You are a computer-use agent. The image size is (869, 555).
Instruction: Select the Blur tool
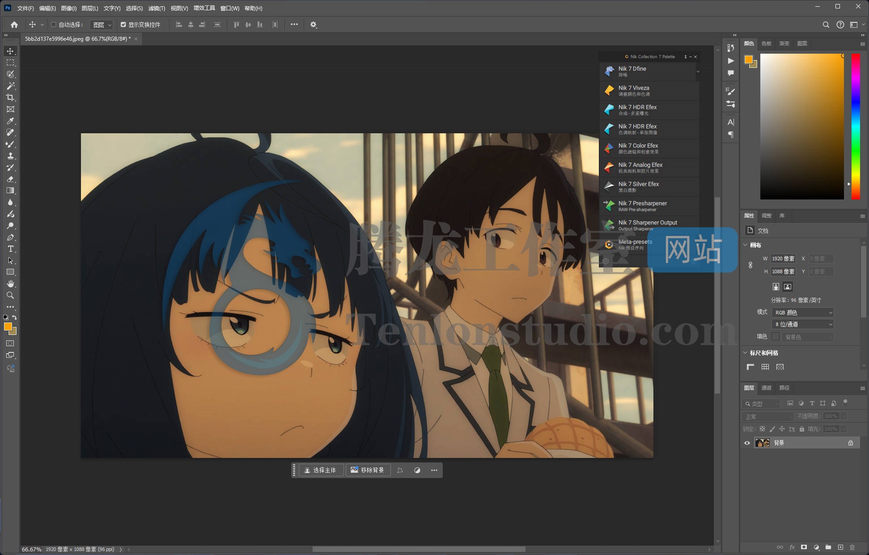click(10, 202)
